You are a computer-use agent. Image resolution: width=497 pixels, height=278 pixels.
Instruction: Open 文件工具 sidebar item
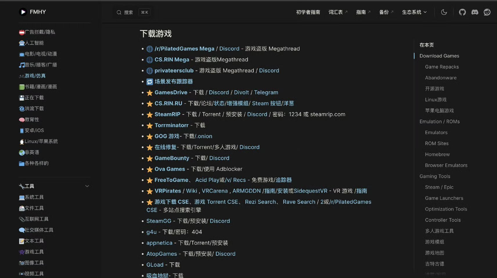click(x=31, y=209)
